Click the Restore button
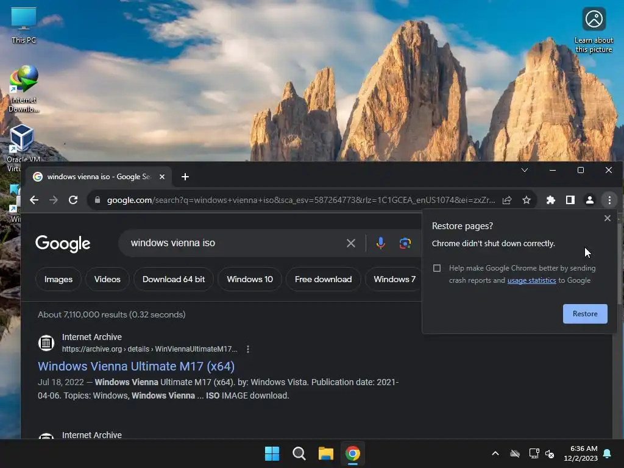 585,314
